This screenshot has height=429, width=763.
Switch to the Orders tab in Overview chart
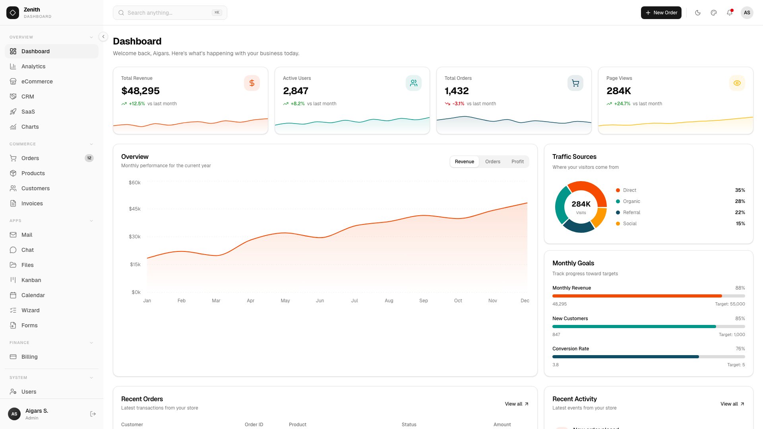point(492,162)
